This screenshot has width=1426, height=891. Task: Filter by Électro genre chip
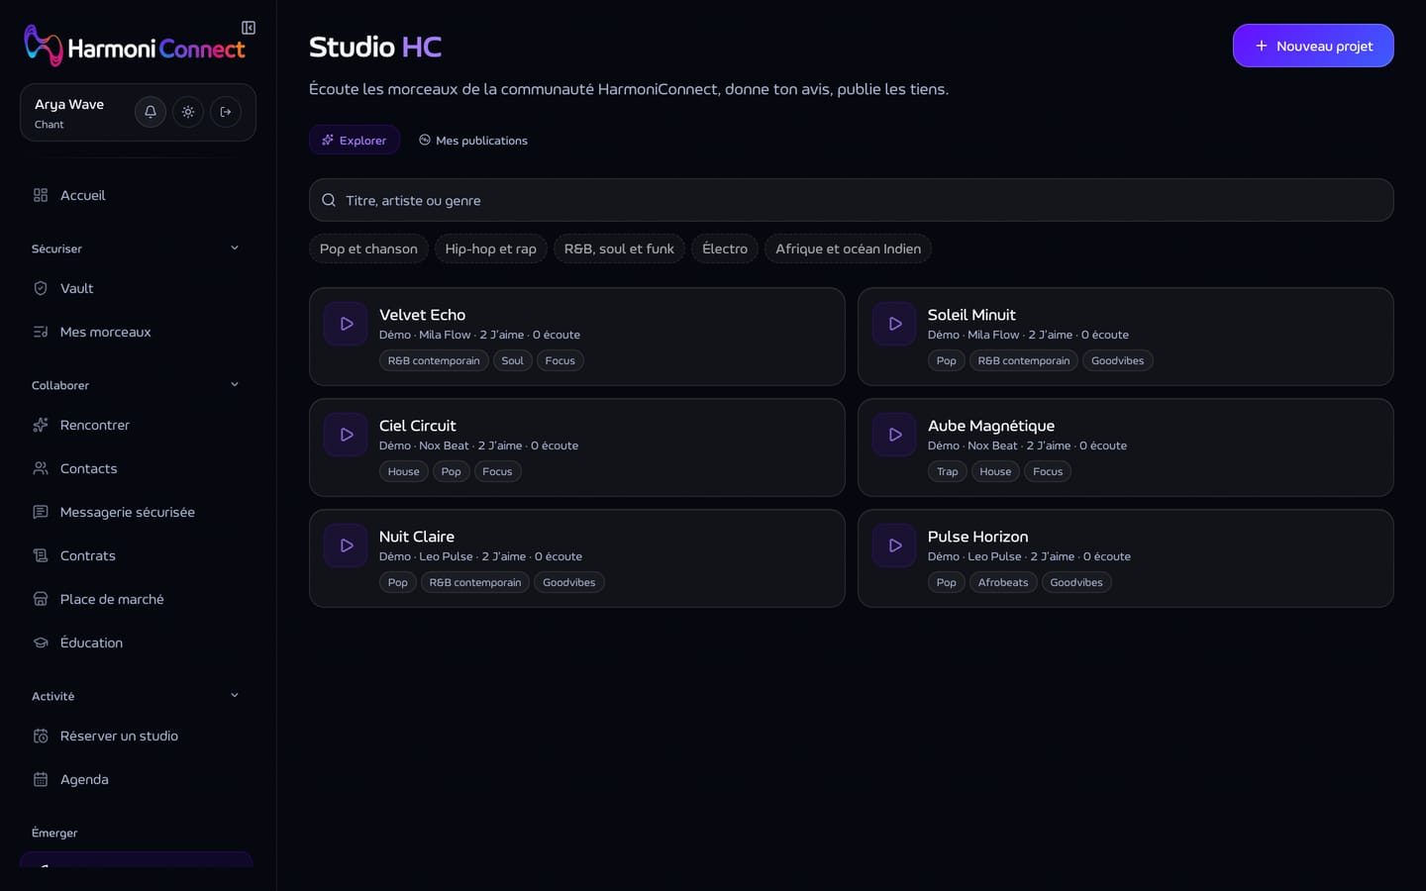725,248
